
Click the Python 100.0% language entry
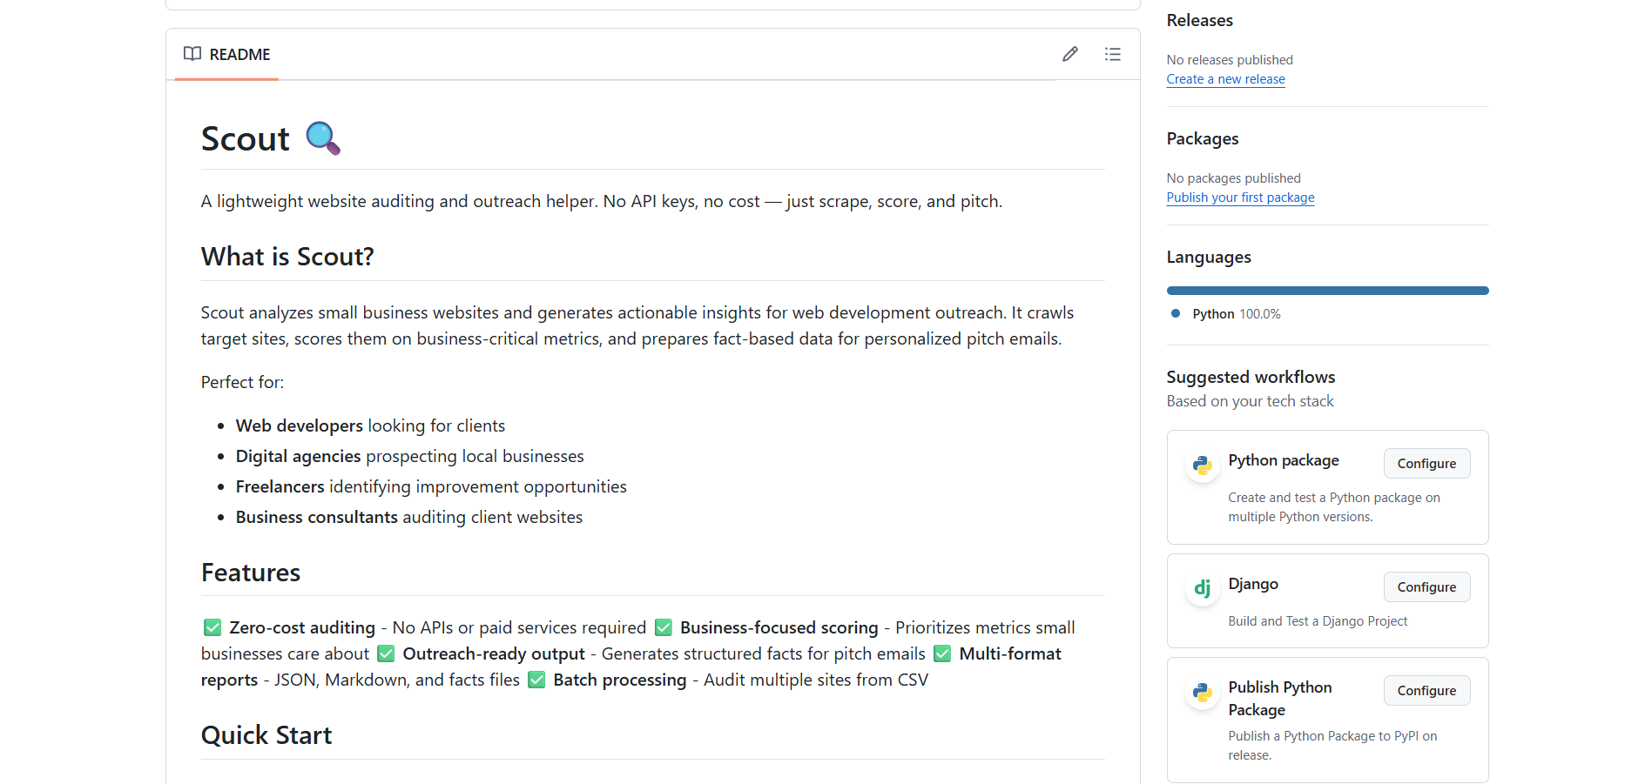(1236, 314)
